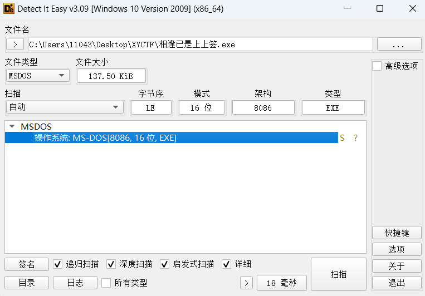Close the Detect It Easy window
The width and height of the screenshot is (425, 296).
[x=413, y=8]
